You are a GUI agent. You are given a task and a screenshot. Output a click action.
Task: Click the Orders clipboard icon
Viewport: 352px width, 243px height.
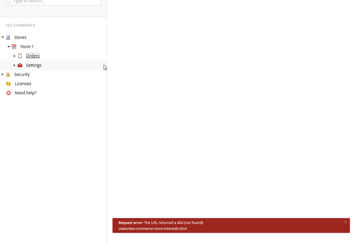coord(20,56)
